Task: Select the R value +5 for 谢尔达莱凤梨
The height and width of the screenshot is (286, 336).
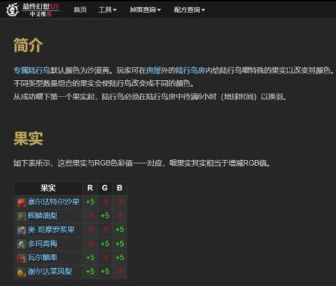Action: click(x=90, y=272)
